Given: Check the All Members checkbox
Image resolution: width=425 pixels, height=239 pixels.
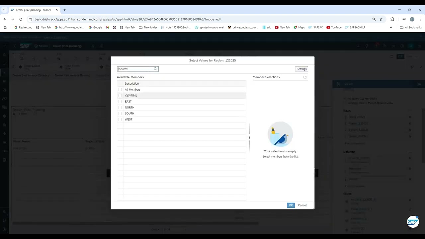Looking at the screenshot, I should [x=120, y=90].
